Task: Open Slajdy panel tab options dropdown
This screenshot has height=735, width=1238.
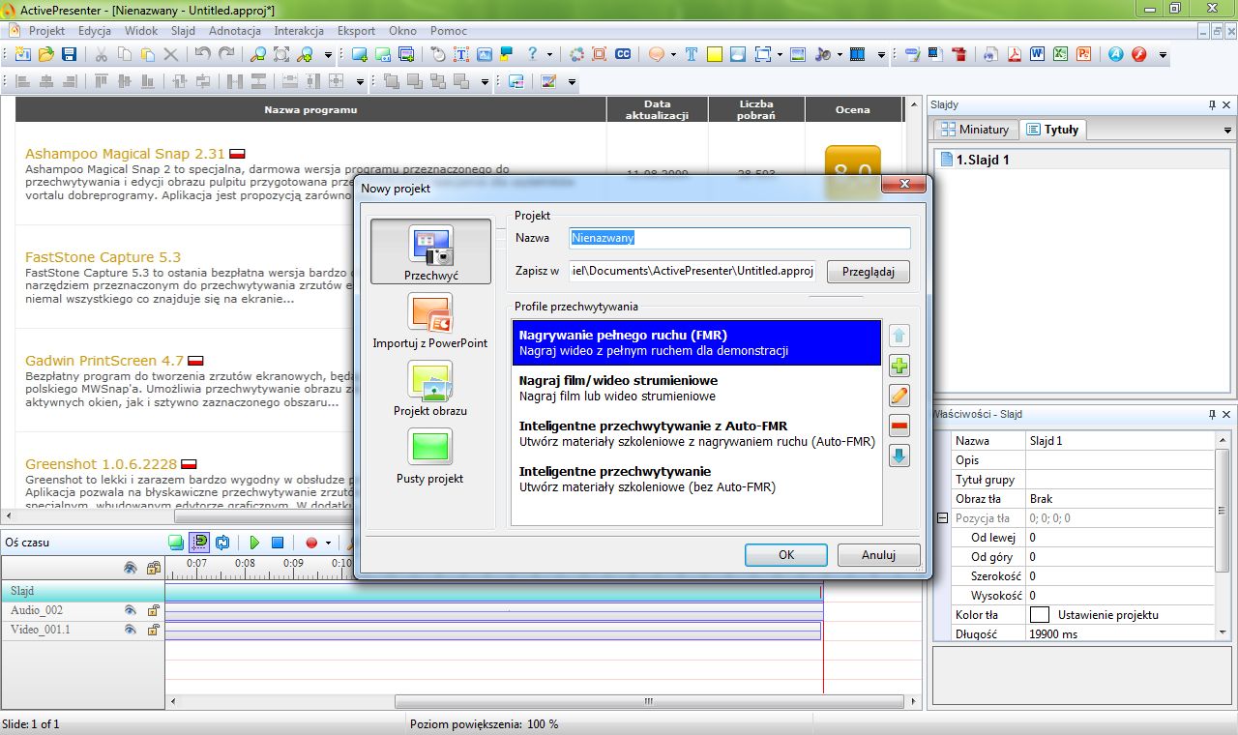Action: click(x=1227, y=131)
